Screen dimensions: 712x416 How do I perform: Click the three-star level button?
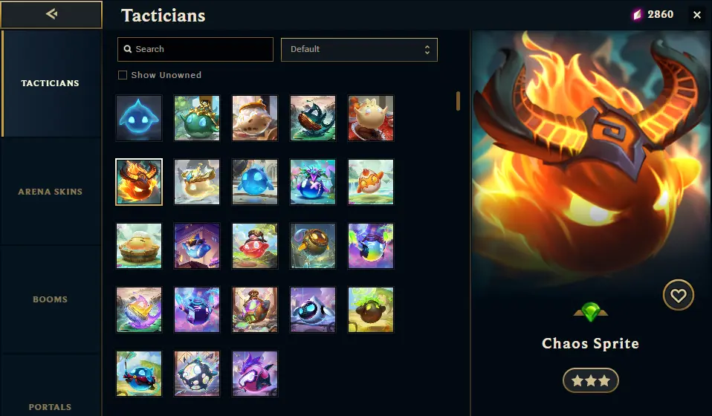[590, 380]
